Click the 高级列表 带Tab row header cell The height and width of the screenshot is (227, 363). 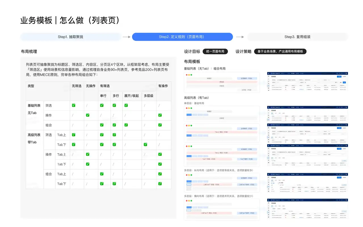[x=35, y=159]
